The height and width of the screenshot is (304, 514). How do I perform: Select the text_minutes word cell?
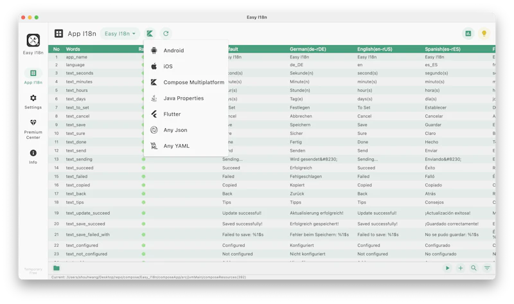[79, 82]
